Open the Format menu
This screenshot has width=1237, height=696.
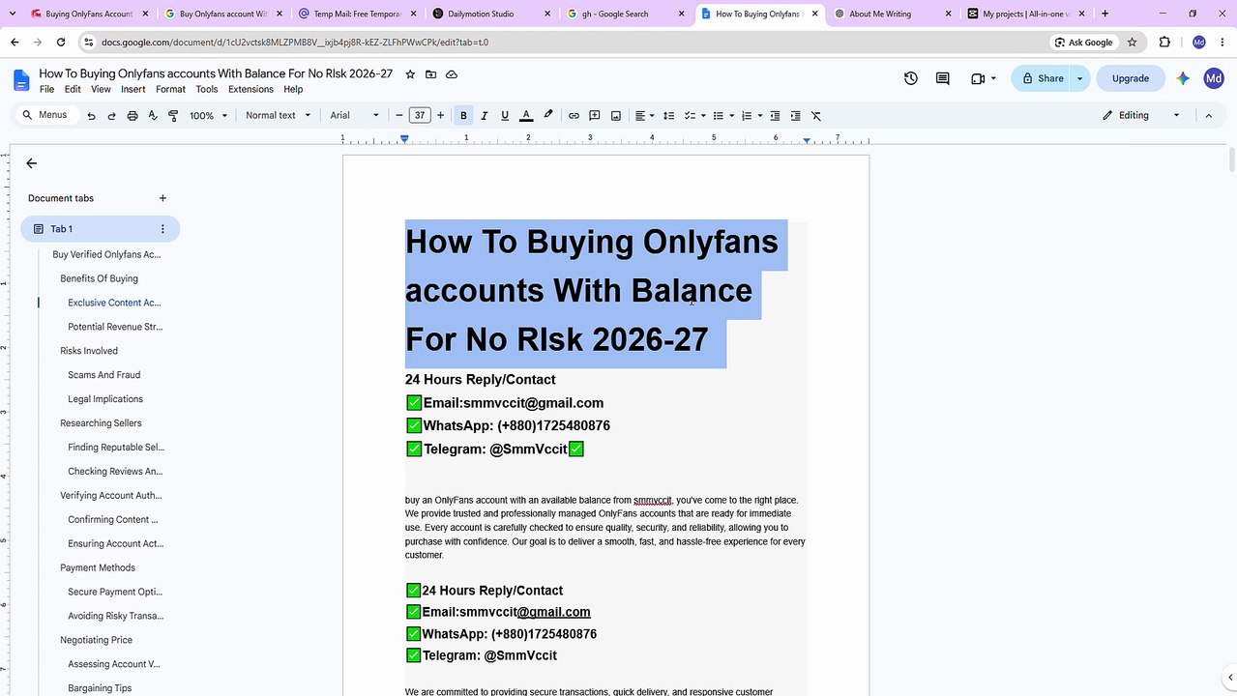coord(170,89)
